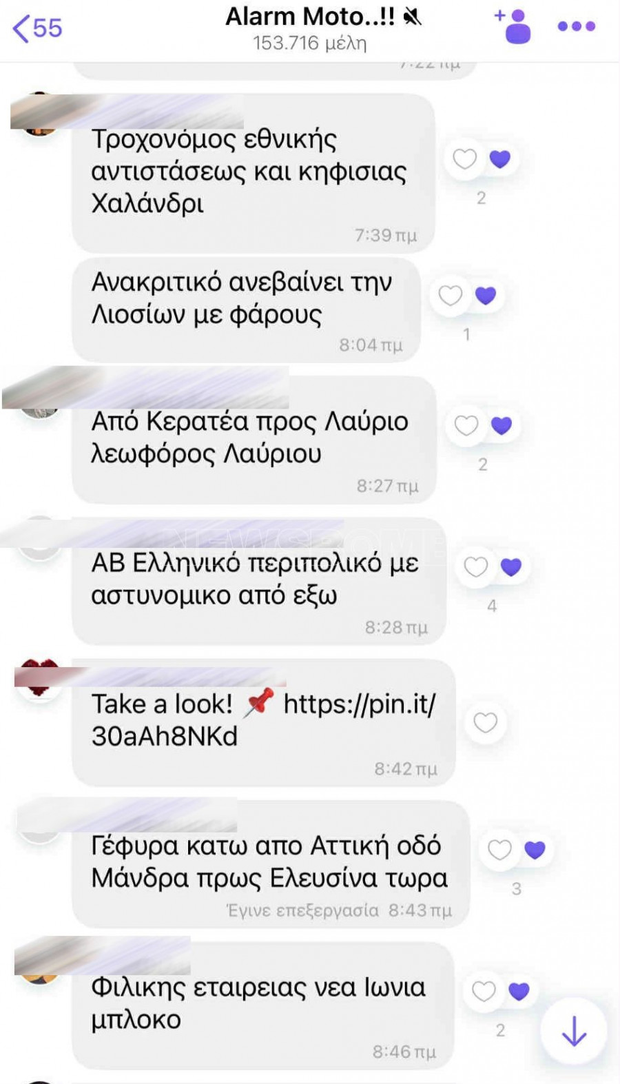The height and width of the screenshot is (1084, 620).
Task: View purple heart reactions on ΑΒ Ελληνικό message
Action: coord(511,566)
